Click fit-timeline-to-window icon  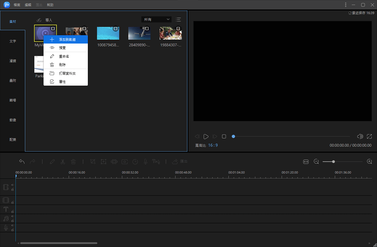(306, 161)
